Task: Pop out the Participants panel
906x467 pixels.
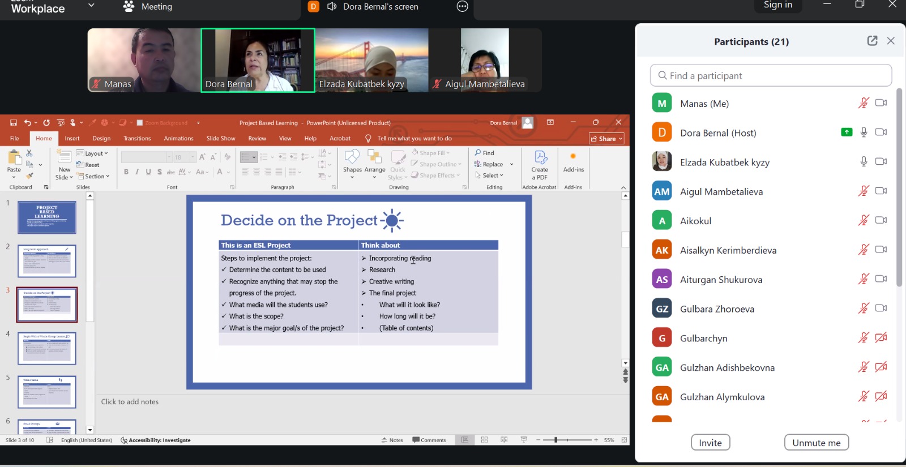Action: pyautogui.click(x=872, y=41)
